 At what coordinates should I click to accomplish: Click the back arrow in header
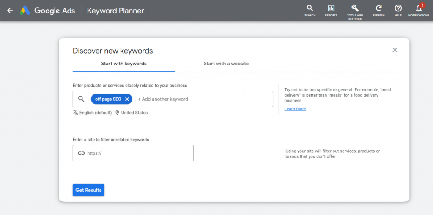click(x=10, y=11)
